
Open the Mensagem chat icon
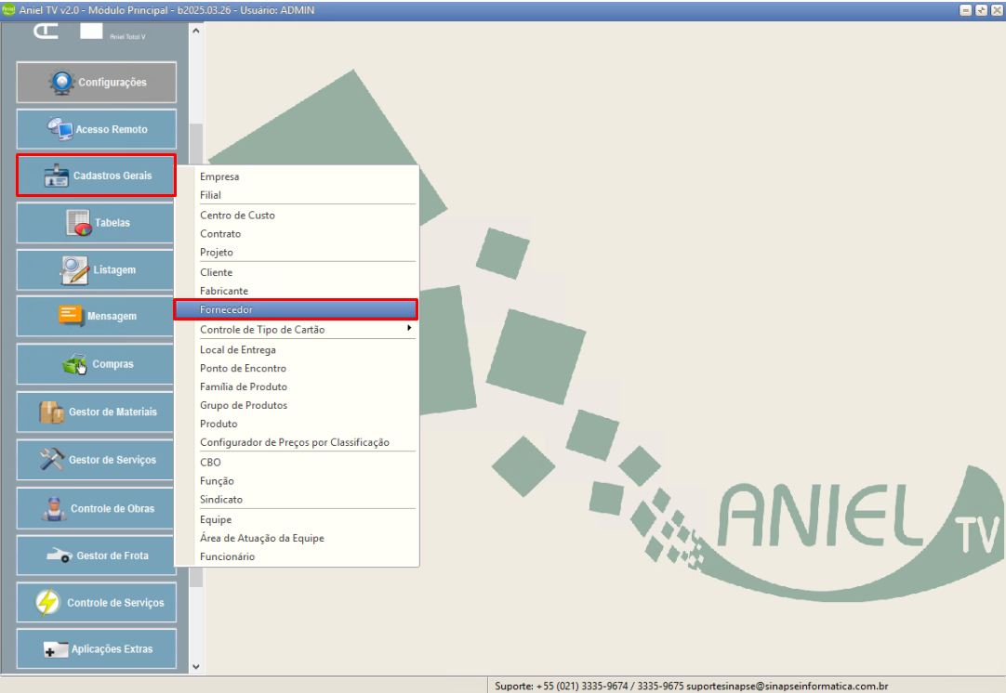point(72,316)
